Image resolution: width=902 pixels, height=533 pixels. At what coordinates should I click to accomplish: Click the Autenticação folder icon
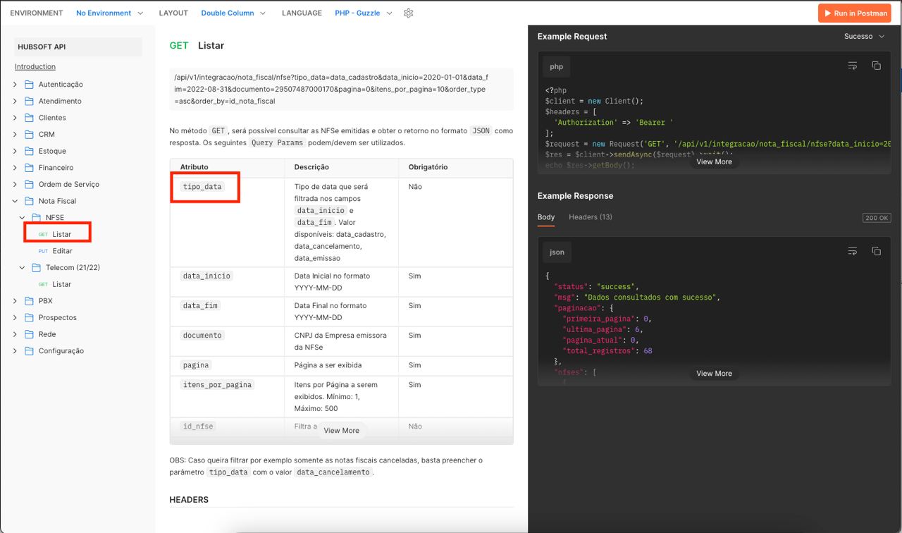tap(29, 85)
